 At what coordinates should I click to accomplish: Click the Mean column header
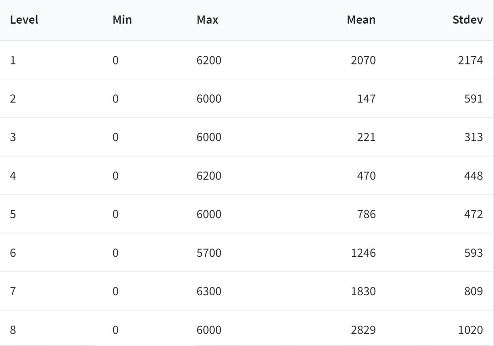[x=361, y=20]
